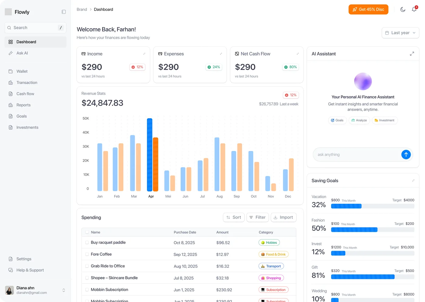The image size is (425, 302).
Task: Click the Vacation savings progress bar
Action: tap(372, 206)
